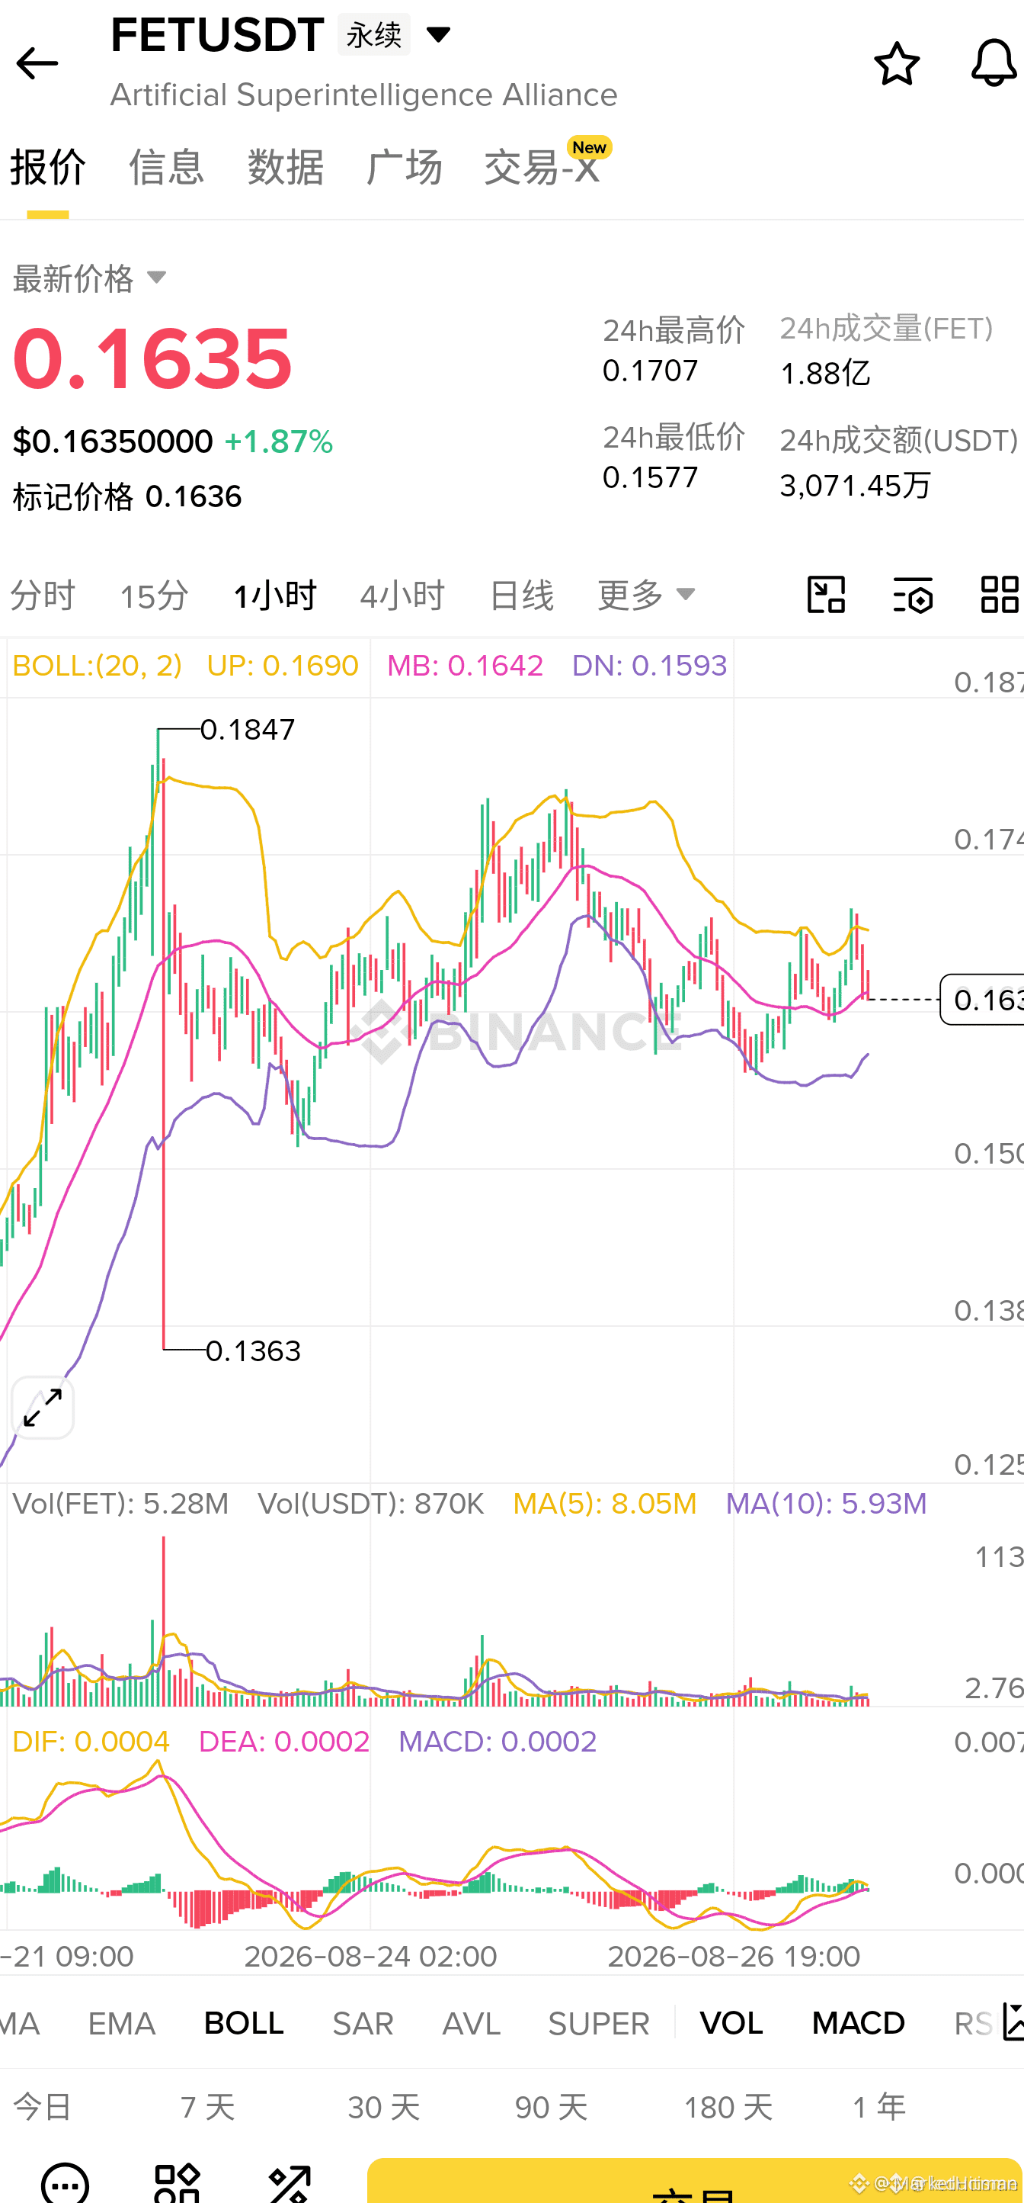Select the 15分 chart interval
The height and width of the screenshot is (2203, 1024).
coord(154,594)
